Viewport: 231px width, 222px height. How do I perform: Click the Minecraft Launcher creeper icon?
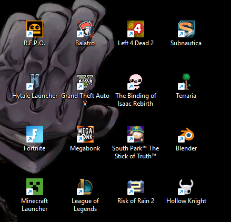(35, 187)
